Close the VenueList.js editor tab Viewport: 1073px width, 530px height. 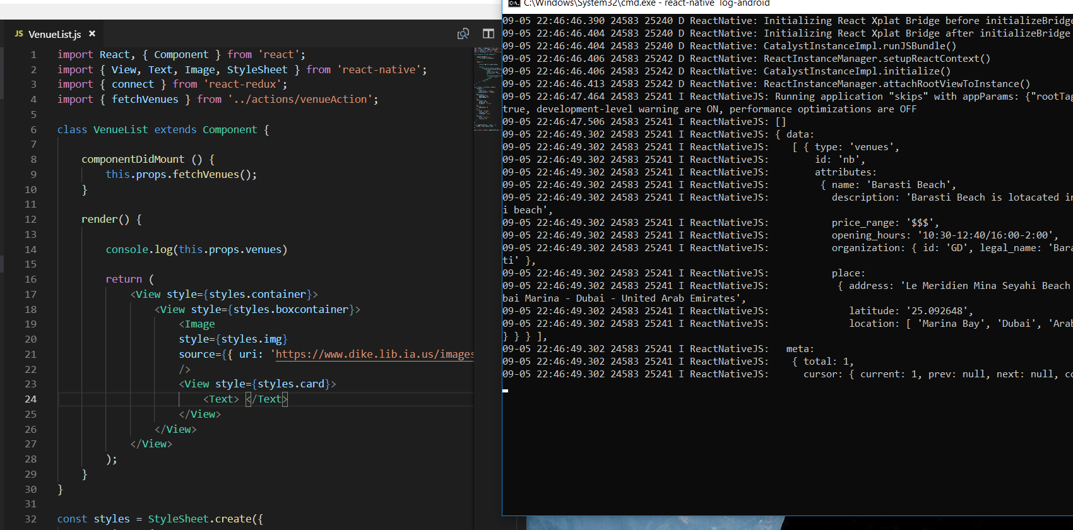click(92, 33)
